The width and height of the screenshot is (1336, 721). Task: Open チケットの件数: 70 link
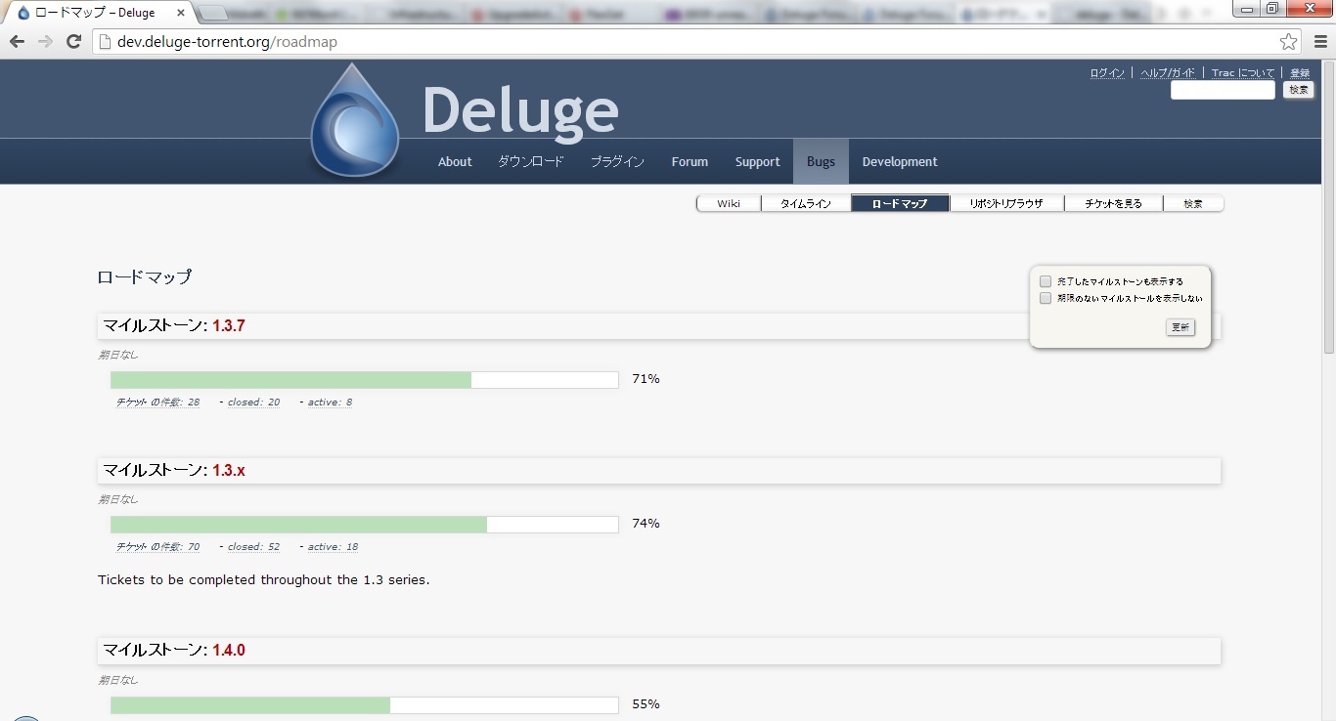point(158,547)
